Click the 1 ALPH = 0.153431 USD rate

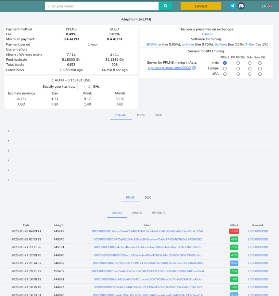[71, 80]
